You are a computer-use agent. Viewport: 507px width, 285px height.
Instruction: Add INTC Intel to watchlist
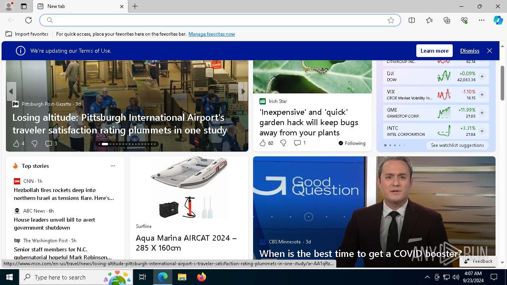tap(482, 131)
